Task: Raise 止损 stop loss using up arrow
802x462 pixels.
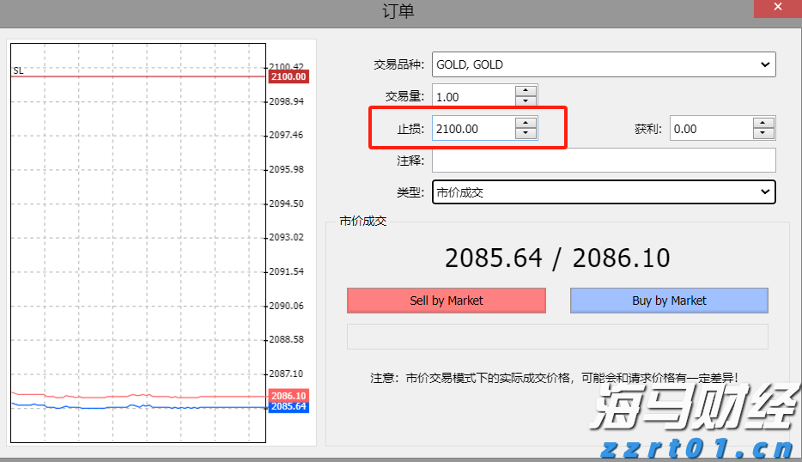Action: (x=526, y=123)
